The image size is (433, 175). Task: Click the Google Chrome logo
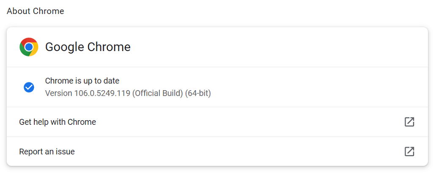[x=29, y=47]
